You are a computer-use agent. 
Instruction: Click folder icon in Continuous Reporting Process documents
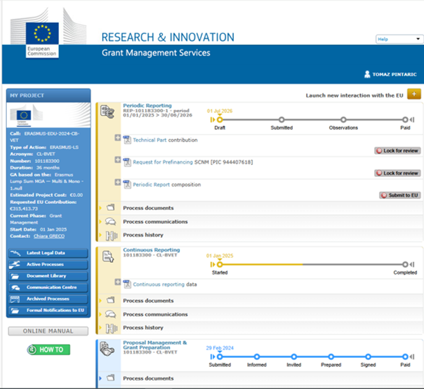click(110, 300)
